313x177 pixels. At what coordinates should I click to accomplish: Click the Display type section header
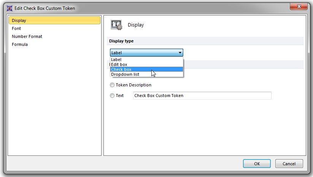[121, 41]
